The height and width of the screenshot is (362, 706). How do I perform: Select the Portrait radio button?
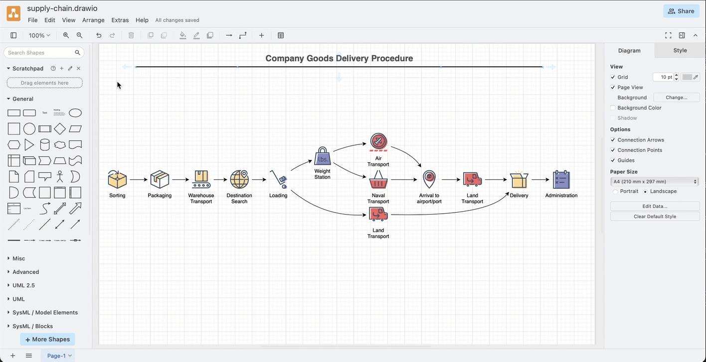pos(615,191)
